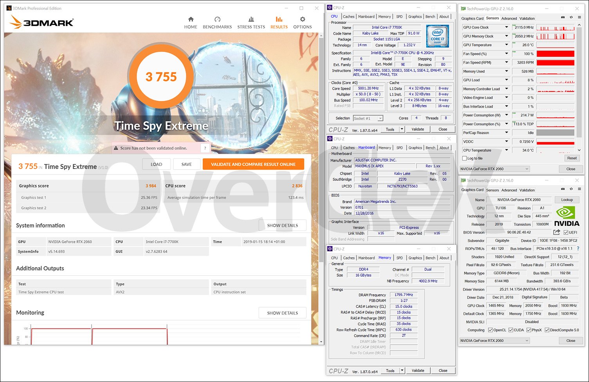Open GPU selector dropdown in GPU-Z Sensors window
This screenshot has width=589, height=382.
click(x=495, y=169)
